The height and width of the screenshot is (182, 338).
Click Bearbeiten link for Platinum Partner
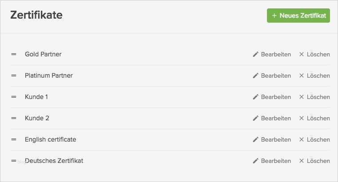(276, 75)
